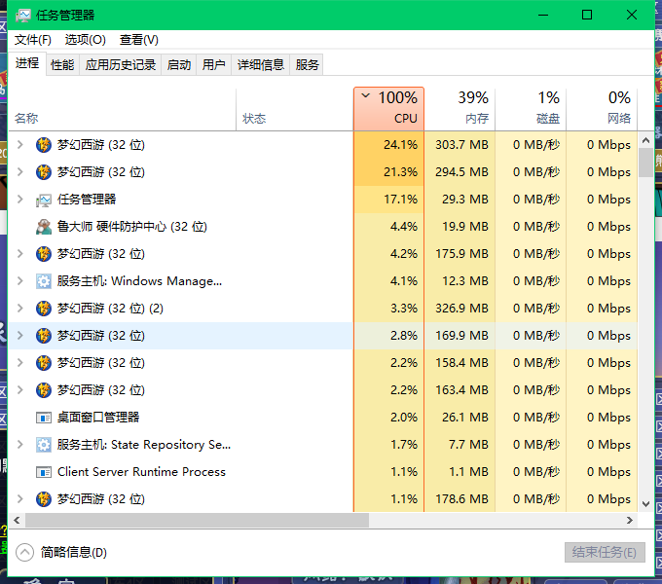The width and height of the screenshot is (662, 584).
Task: Click the vertical scrollbar thumb
Action: [x=645, y=163]
